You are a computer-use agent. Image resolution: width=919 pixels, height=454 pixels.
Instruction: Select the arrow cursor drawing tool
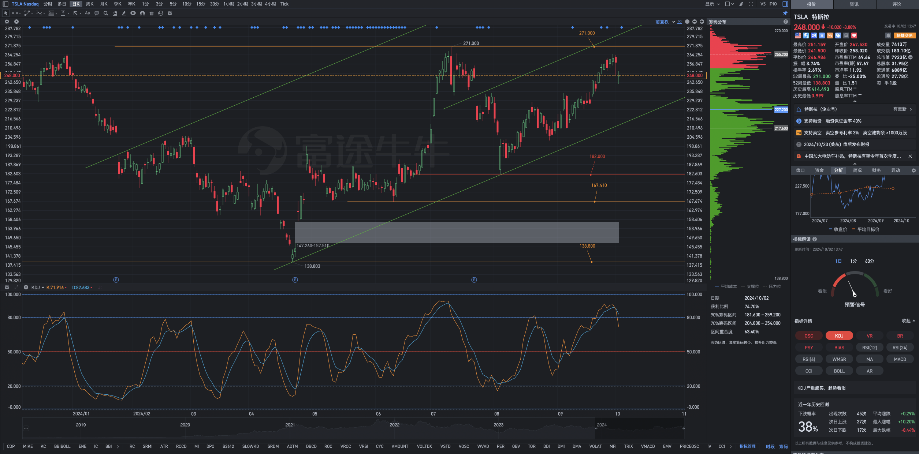(x=5, y=13)
